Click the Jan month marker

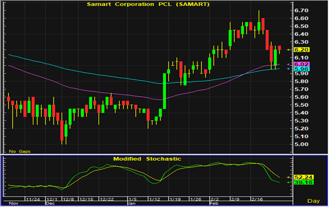point(131,203)
